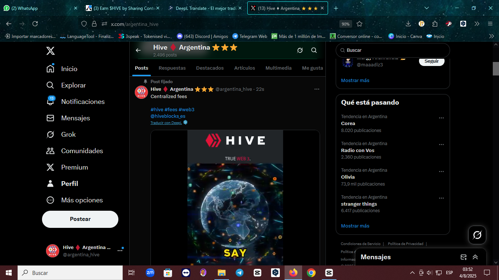Focus the Buscar search field on X
The image size is (499, 280).
click(393, 50)
